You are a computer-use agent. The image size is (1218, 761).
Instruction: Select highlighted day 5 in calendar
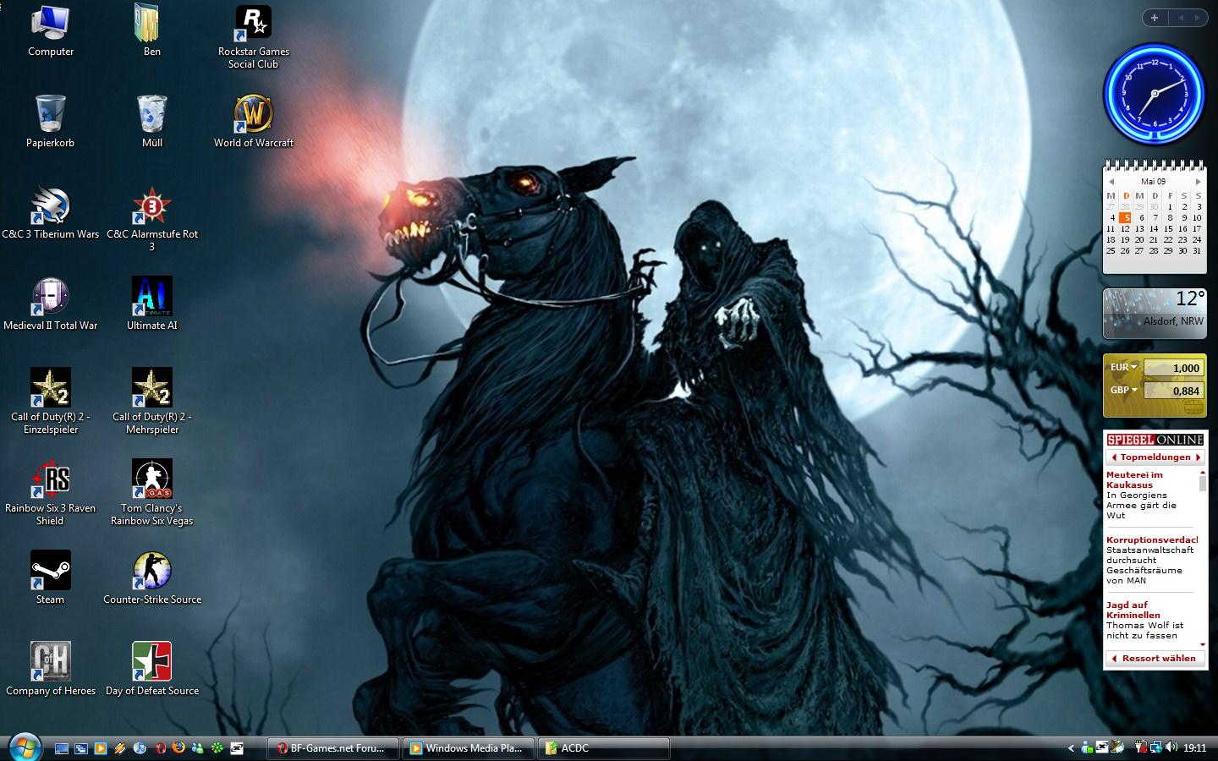(1125, 217)
